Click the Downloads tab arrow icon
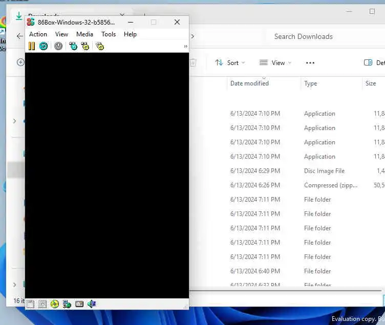Viewport: 385px width, 325px height. 18,16
